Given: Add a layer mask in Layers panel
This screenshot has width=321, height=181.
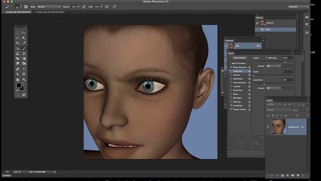Looking at the screenshot, I should point(282,175).
